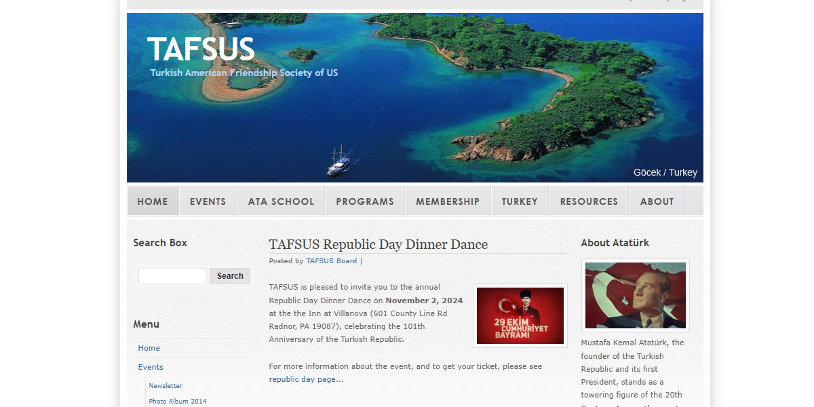
Task: Click MEMBERSHIP in the top navigation
Action: pyautogui.click(x=448, y=201)
